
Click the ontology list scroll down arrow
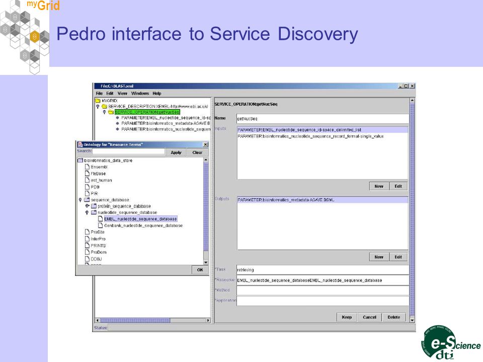point(206,262)
